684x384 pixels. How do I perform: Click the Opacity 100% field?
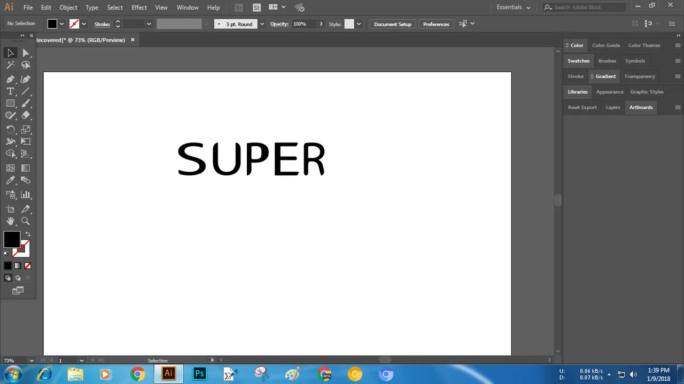pos(304,24)
